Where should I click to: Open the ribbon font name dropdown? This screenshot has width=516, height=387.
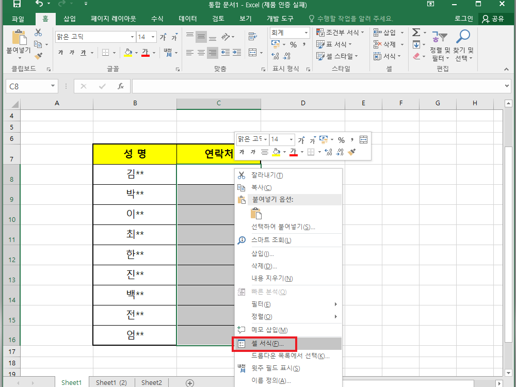(x=132, y=37)
